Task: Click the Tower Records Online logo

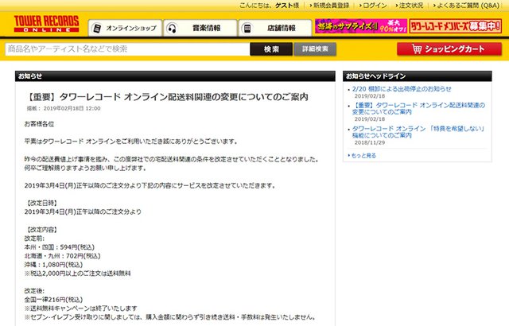Action: (46, 24)
